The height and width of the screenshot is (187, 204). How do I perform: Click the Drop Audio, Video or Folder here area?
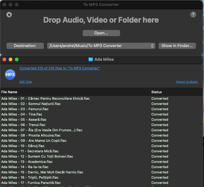(x=101, y=20)
